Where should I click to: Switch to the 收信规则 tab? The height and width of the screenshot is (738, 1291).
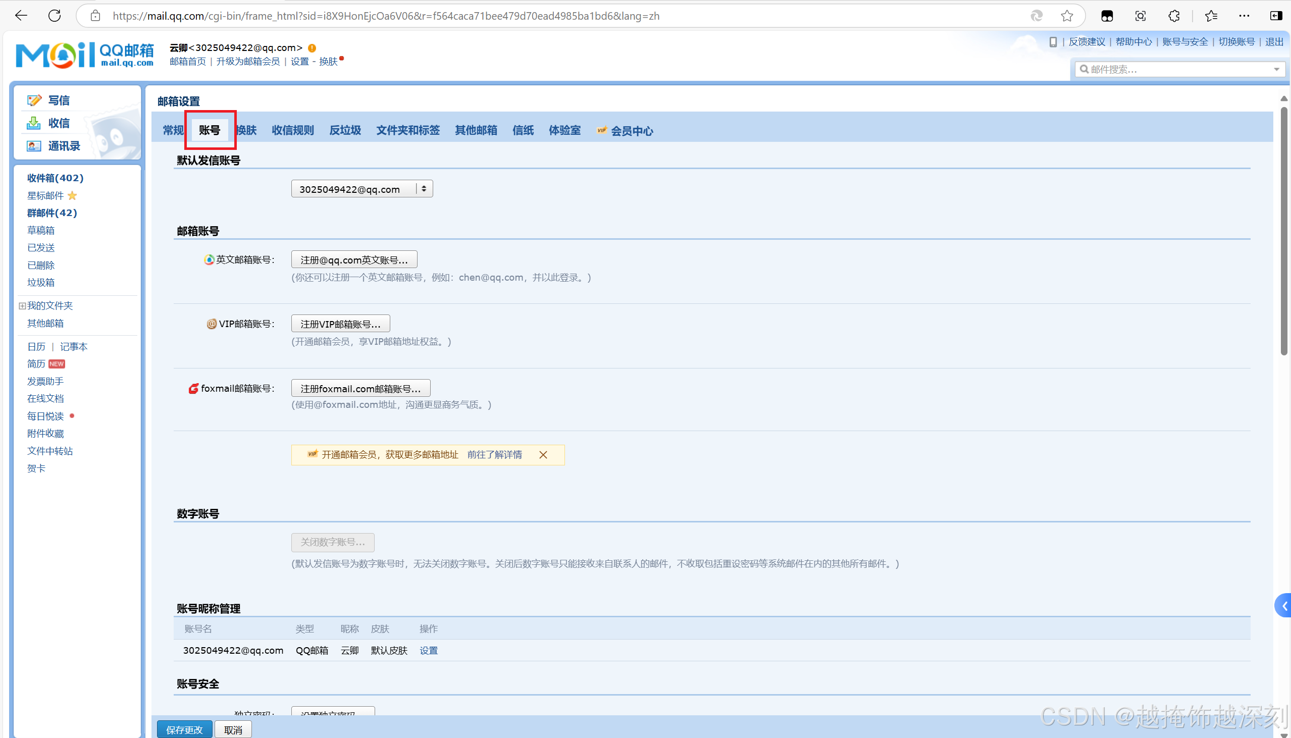click(292, 130)
